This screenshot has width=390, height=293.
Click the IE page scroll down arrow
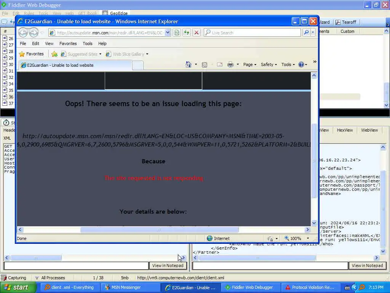tap(314, 223)
